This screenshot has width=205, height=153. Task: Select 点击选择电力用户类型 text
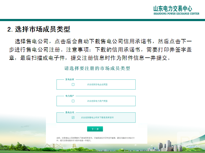(x=97, y=101)
